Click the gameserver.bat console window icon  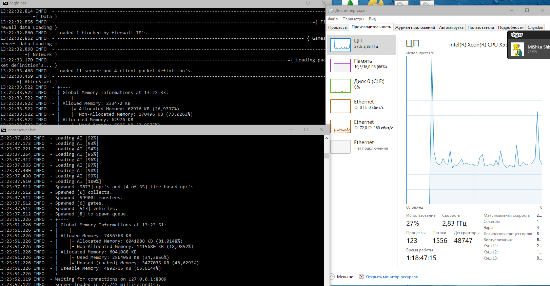4,130
